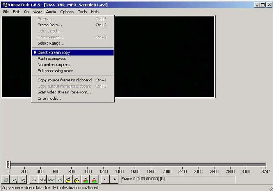Select Normal recompress mode
273x191 pixels.
[73, 65]
